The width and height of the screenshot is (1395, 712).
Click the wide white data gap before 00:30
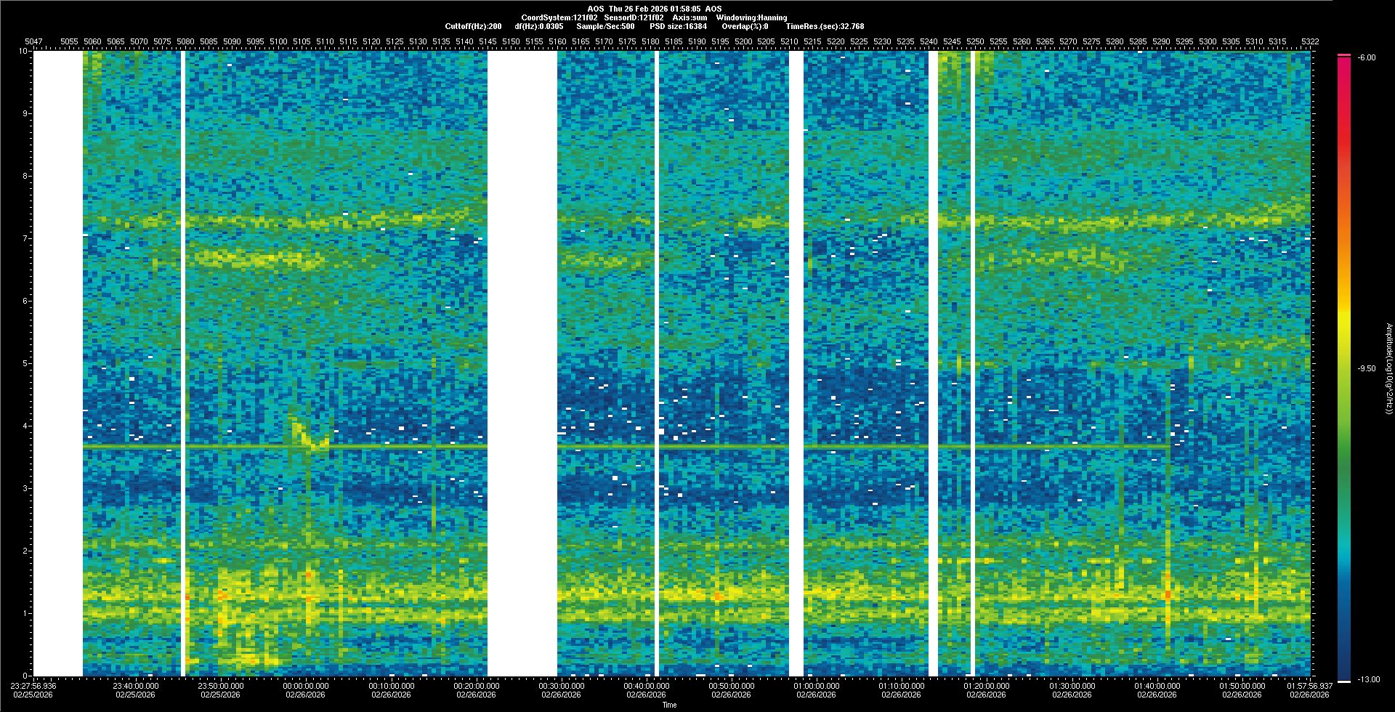[522, 363]
